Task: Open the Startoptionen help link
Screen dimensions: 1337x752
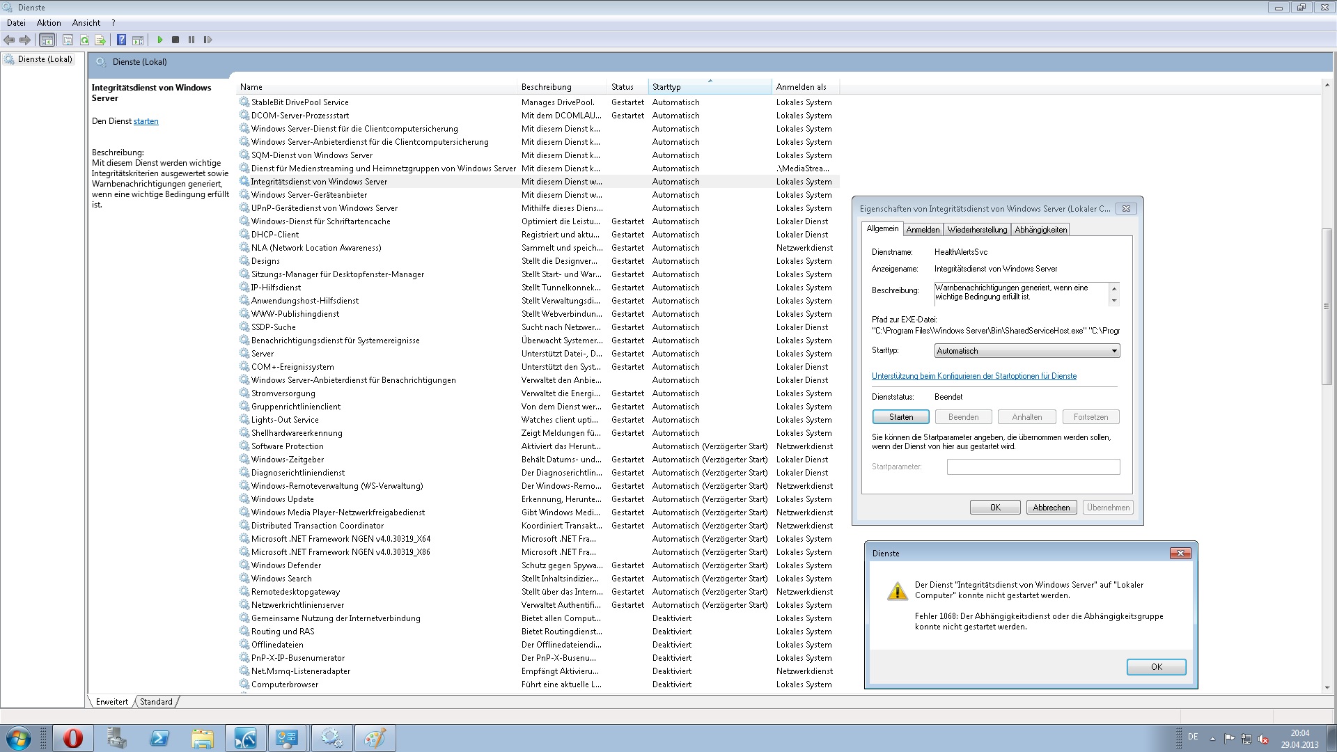Action: pyautogui.click(x=974, y=376)
